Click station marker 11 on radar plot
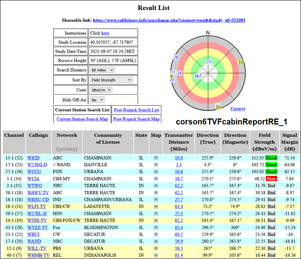 point(241,62)
